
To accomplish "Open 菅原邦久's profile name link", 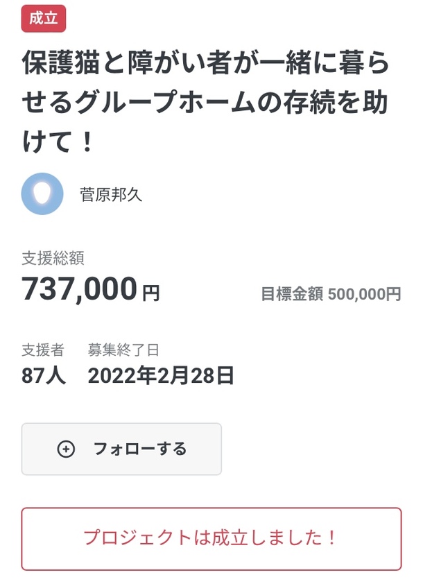I will click(111, 194).
